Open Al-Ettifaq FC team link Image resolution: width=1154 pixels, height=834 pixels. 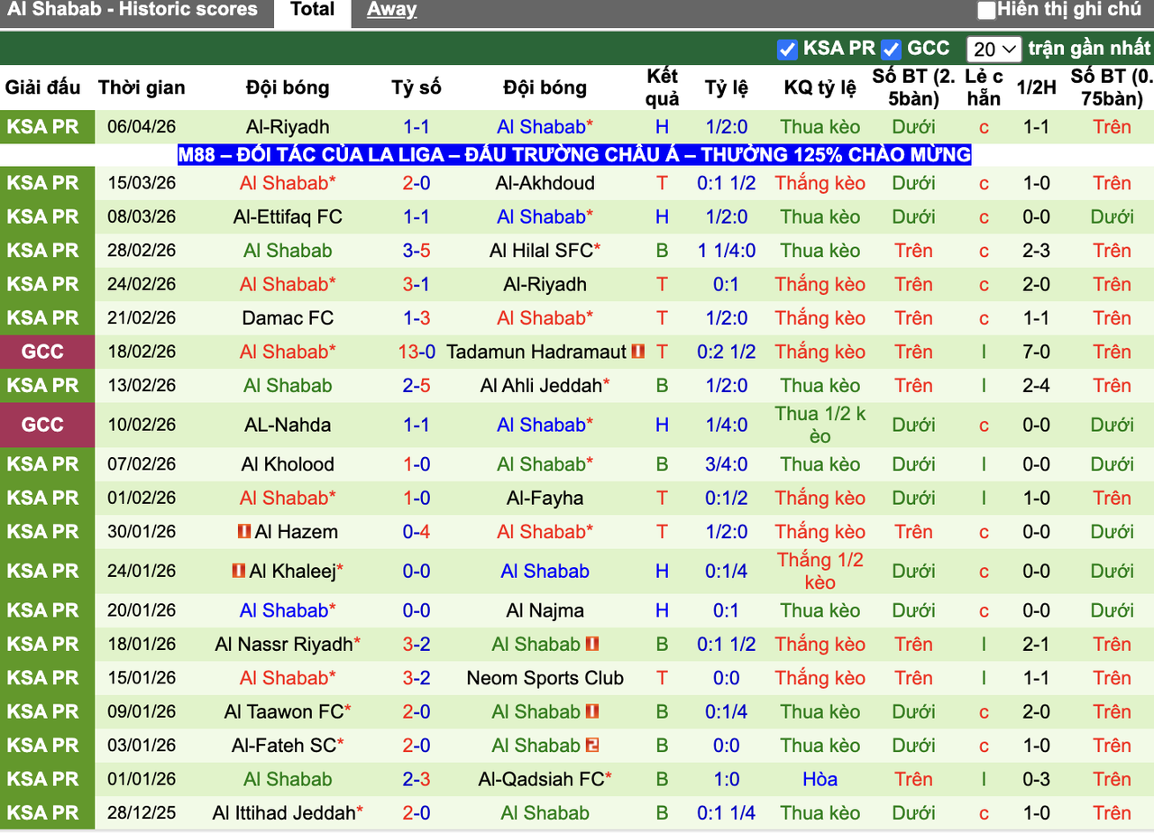[x=288, y=217]
